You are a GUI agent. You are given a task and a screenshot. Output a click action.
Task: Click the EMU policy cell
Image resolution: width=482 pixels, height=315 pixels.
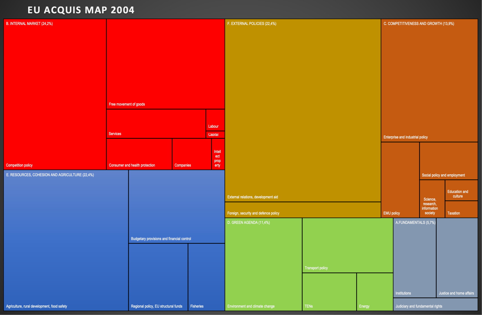click(x=400, y=180)
